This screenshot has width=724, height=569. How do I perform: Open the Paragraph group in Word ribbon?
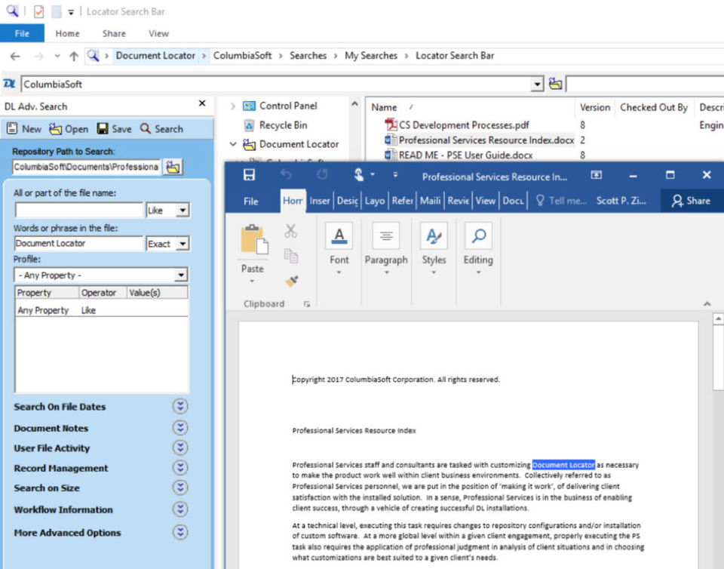tap(386, 248)
